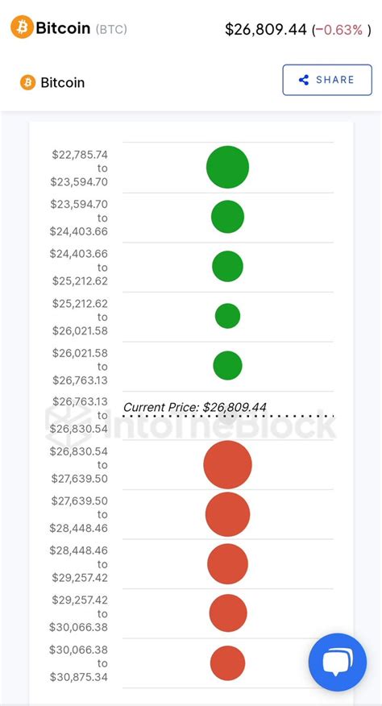Open the blue chat support bubble
This screenshot has width=382, height=706.
point(338,662)
